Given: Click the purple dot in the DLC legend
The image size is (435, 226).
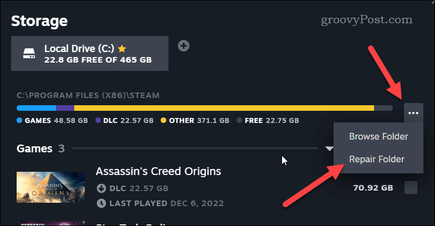Looking at the screenshot, I should pyautogui.click(x=98, y=120).
